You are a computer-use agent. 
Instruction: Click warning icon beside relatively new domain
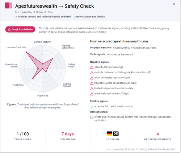coord(92,94)
